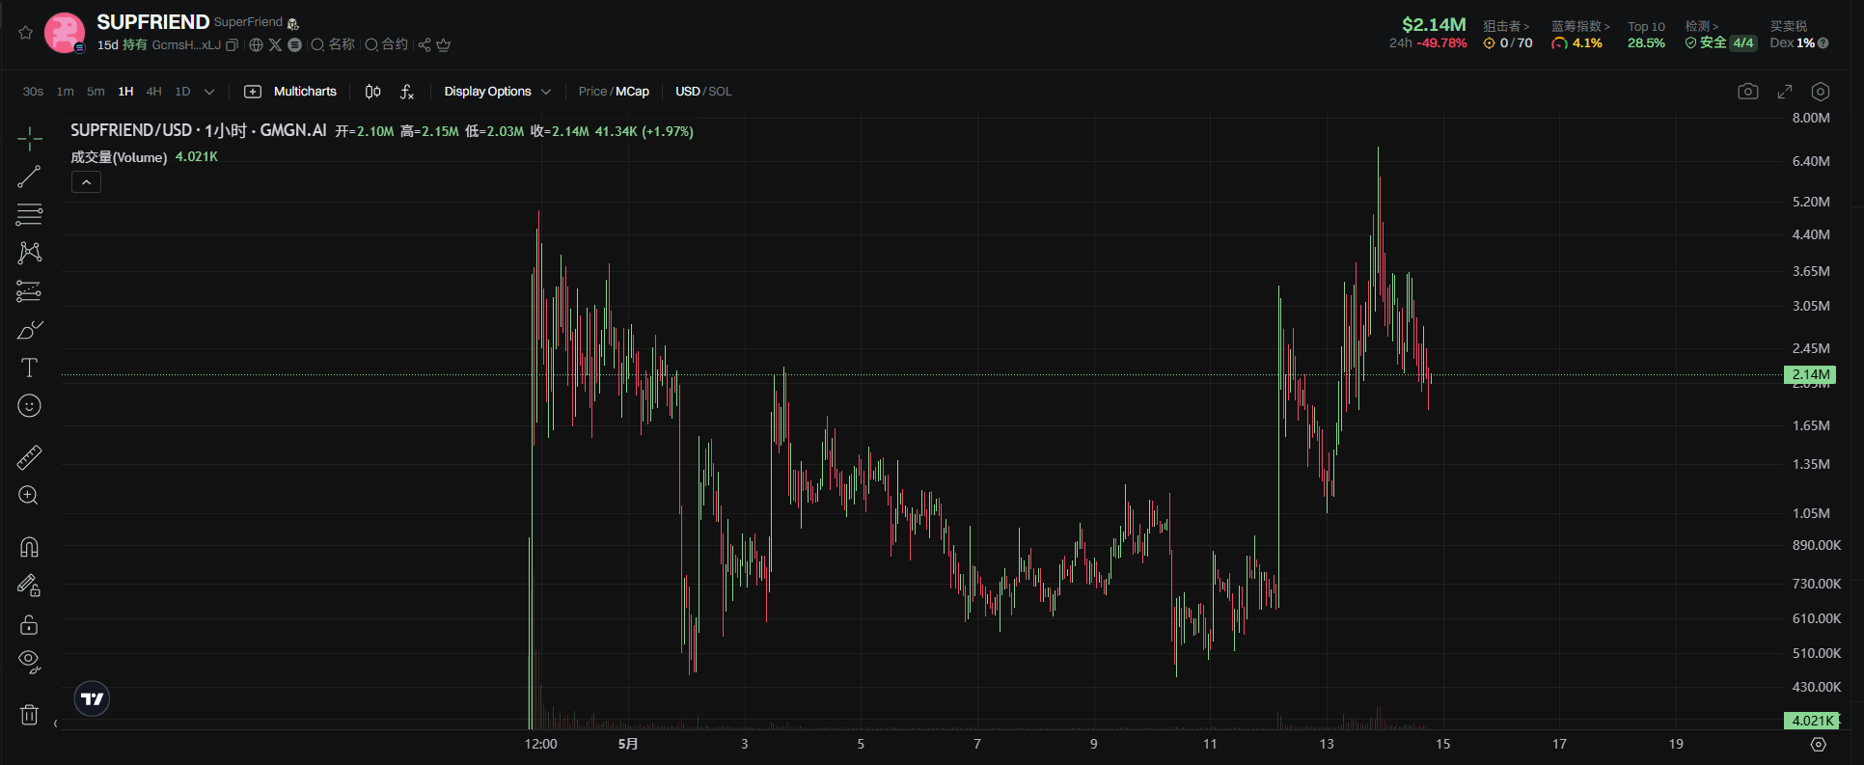The image size is (1864, 765).
Task: Search by 合约 (contract)
Action: click(386, 44)
